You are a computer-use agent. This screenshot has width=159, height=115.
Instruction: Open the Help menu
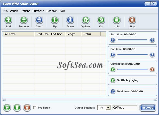point(62,11)
